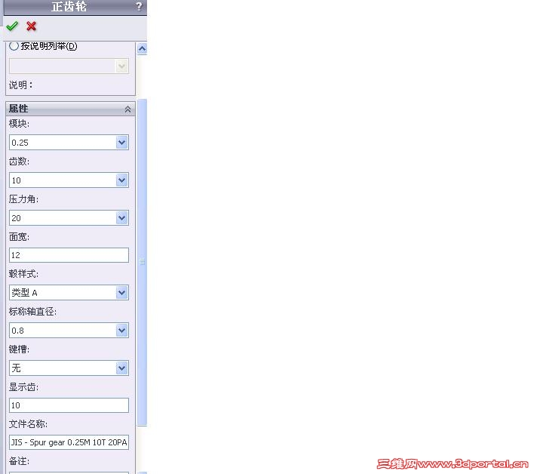The image size is (543, 474).
Task: Confirm with the green checkmark icon
Action: point(12,26)
